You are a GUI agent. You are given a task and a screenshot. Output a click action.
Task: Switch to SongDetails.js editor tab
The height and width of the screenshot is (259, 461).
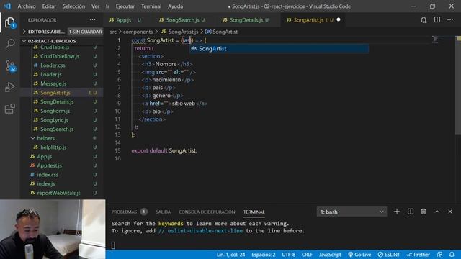[x=246, y=20]
